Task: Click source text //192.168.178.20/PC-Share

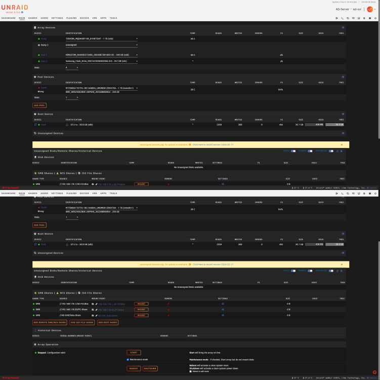Action: click(x=73, y=310)
